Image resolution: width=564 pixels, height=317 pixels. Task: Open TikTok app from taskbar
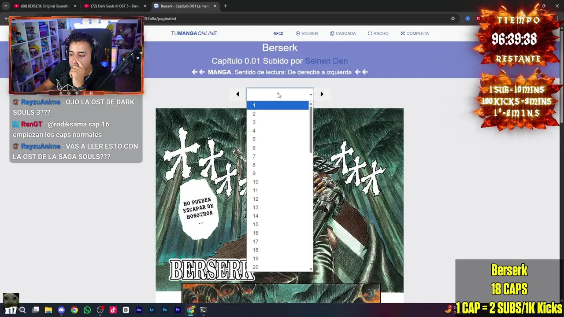(113, 310)
